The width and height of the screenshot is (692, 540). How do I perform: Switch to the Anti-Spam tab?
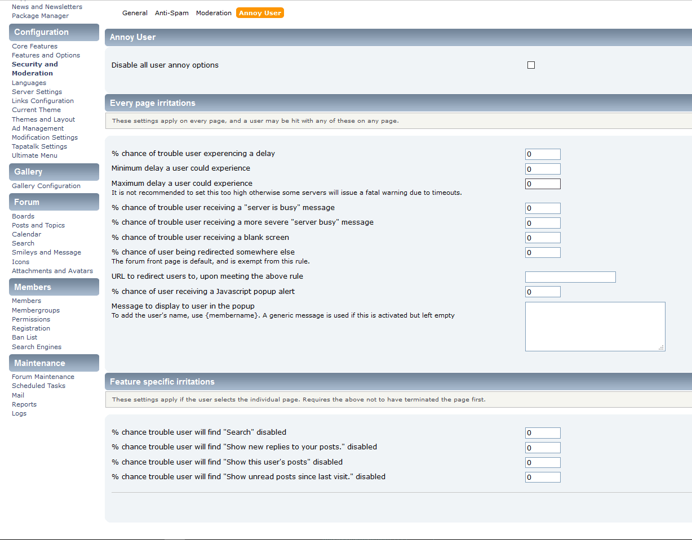pos(172,13)
